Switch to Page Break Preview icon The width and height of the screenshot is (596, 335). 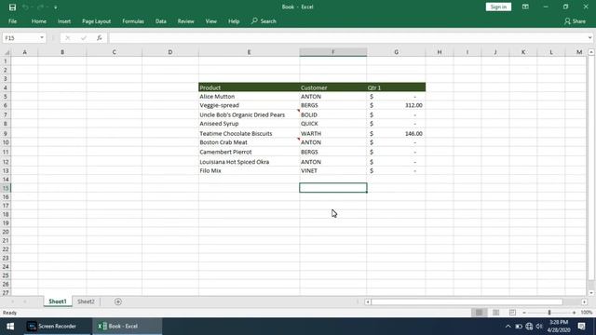pyautogui.click(x=512, y=313)
